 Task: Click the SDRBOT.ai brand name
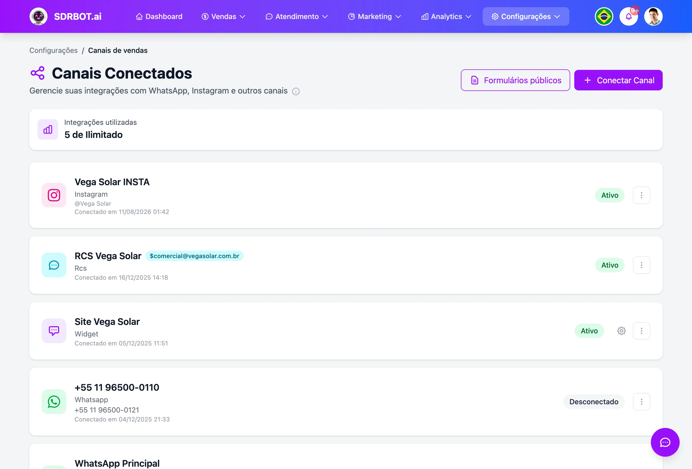tap(78, 16)
